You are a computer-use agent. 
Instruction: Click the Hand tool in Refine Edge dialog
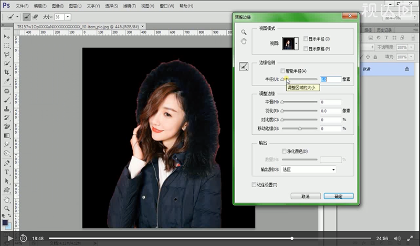pyautogui.click(x=244, y=41)
